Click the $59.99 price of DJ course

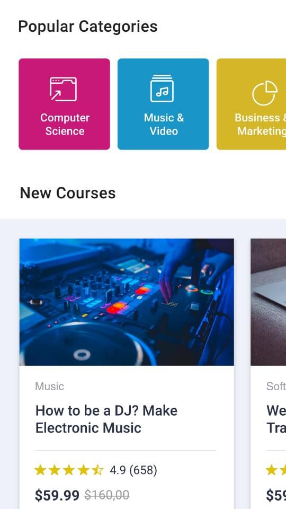tap(57, 495)
